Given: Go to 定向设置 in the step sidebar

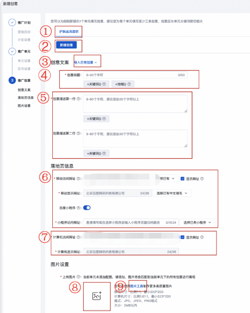Looking at the screenshot, I should coord(24,69).
